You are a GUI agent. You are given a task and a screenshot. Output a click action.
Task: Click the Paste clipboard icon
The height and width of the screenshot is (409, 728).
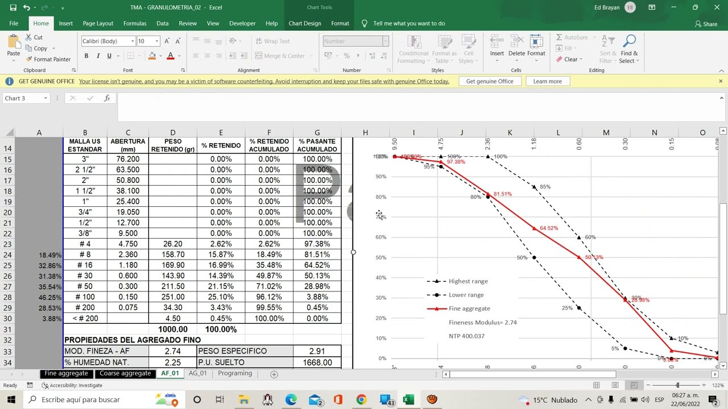(13, 41)
